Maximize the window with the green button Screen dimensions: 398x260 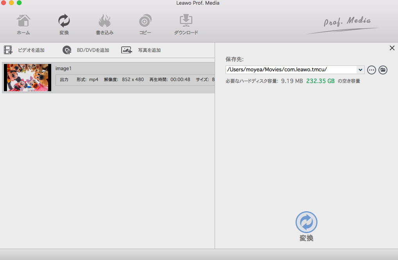coord(19,3)
